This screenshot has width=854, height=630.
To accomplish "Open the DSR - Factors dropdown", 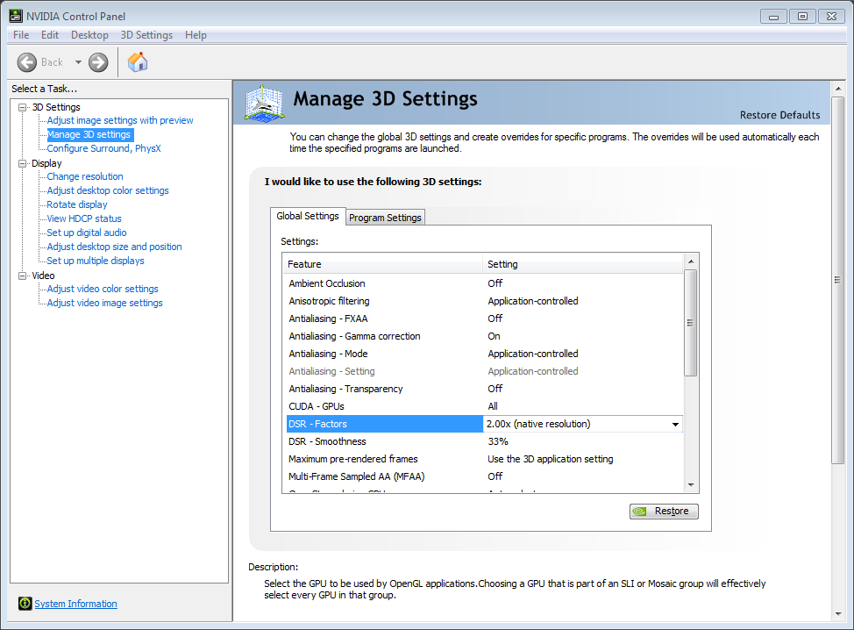I will tap(675, 424).
